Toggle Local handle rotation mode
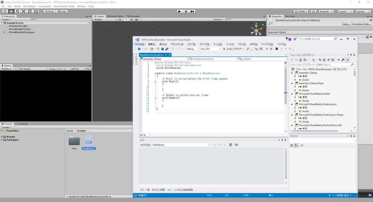 61,11
